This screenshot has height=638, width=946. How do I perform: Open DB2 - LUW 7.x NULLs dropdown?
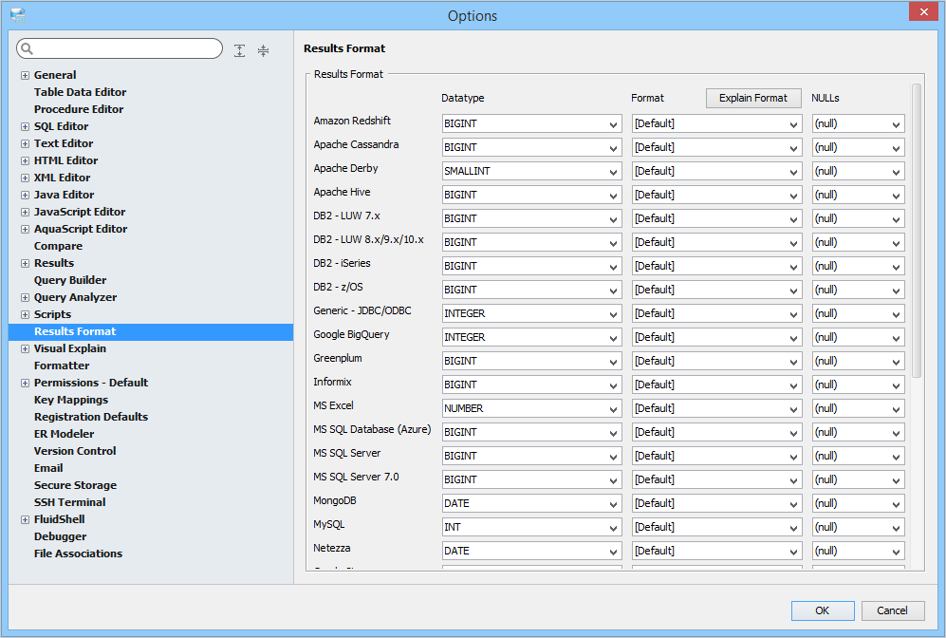point(858,218)
